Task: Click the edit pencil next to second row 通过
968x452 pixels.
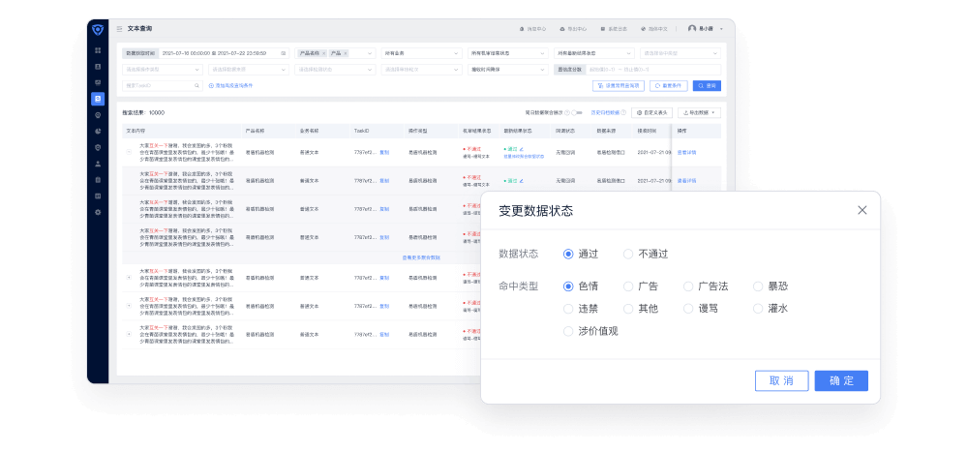Action: coord(522,181)
